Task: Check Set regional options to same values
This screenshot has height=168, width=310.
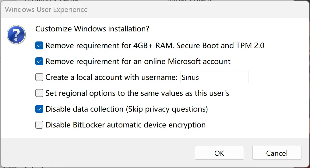Action: tap(39, 93)
